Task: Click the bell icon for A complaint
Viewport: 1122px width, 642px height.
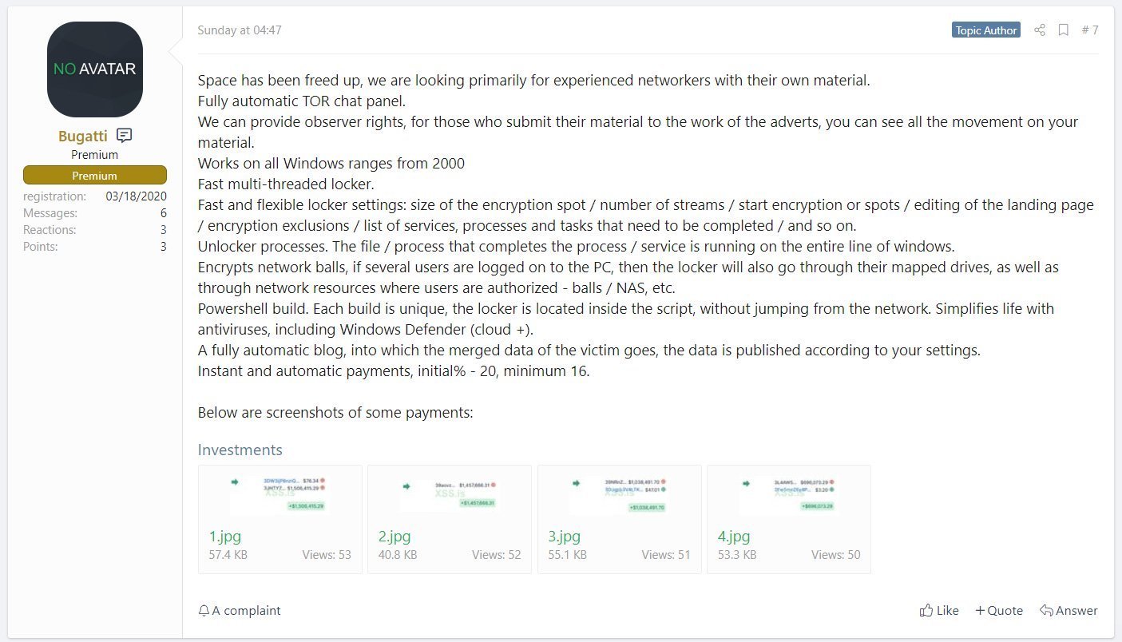Action: pos(204,611)
